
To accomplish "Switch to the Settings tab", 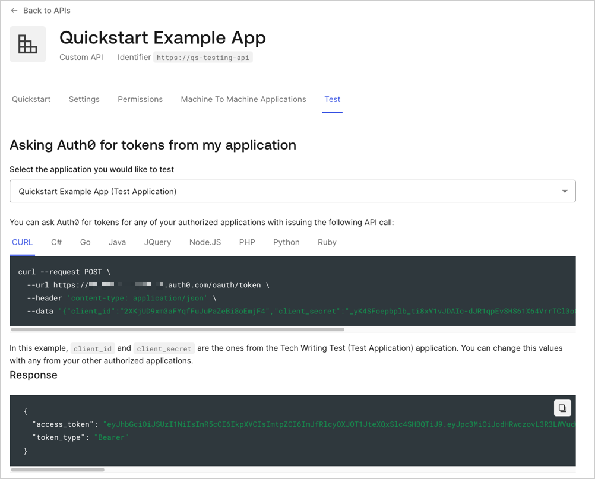I will click(x=84, y=99).
